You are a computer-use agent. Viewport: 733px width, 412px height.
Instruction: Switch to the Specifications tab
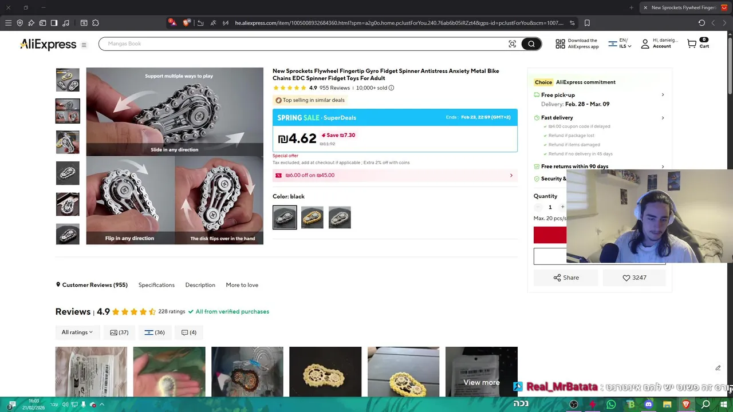(156, 285)
